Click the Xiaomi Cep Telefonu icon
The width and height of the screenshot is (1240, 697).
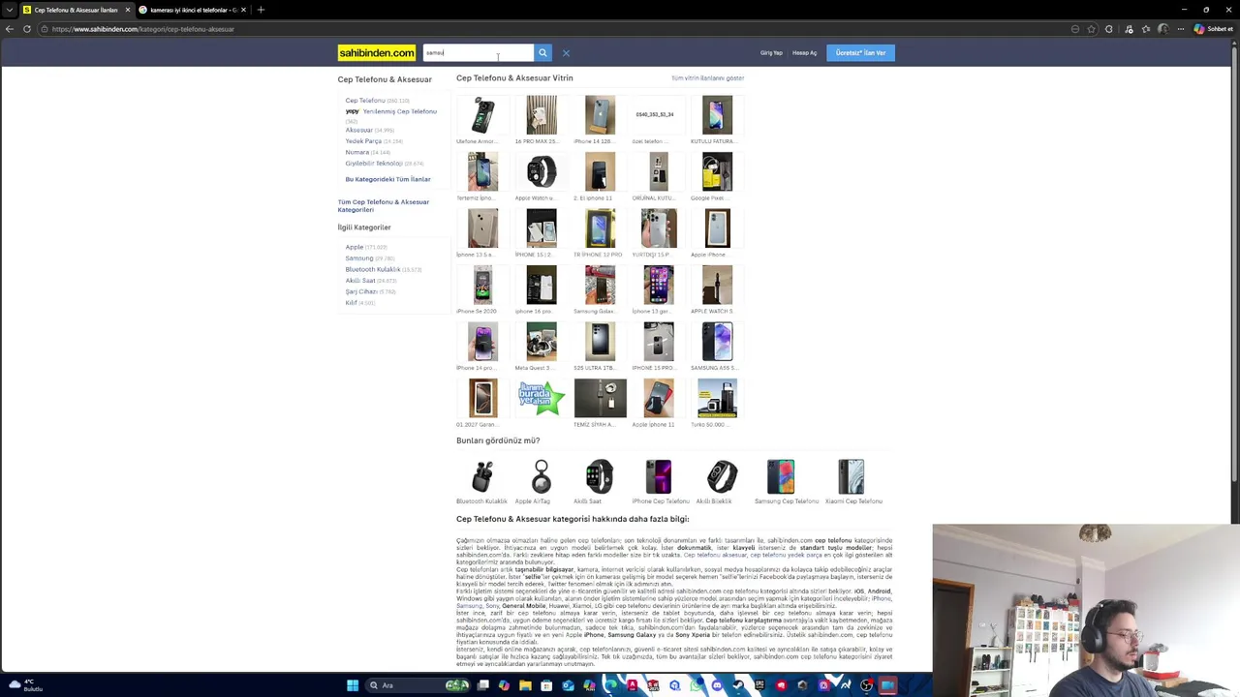pyautogui.click(x=851, y=476)
